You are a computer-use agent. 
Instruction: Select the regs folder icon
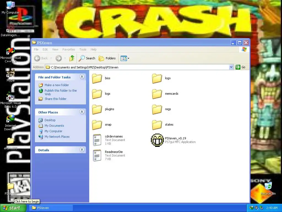click(x=157, y=109)
